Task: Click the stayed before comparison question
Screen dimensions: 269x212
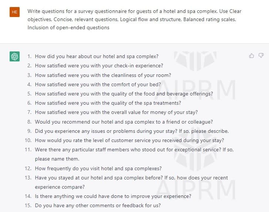Action: point(131,182)
